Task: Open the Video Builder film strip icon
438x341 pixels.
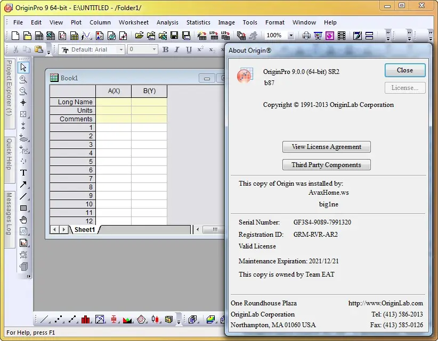Action: 342,36
